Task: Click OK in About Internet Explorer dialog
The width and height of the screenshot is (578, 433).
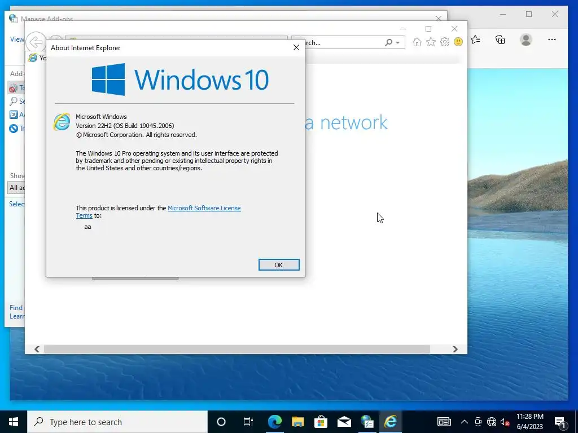Action: (279, 265)
